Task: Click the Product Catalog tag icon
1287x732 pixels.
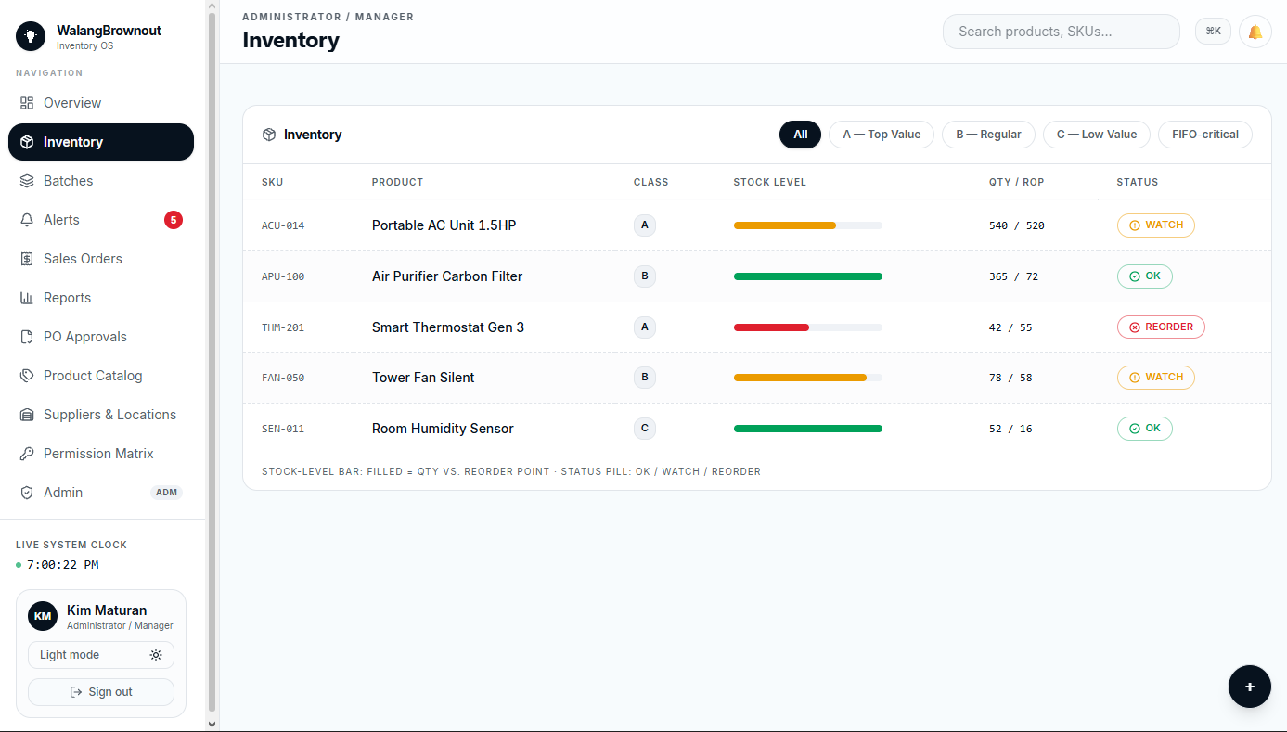Action: coord(27,376)
